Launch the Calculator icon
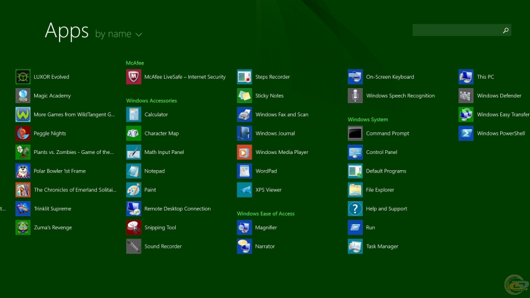The image size is (530, 298). tap(134, 114)
